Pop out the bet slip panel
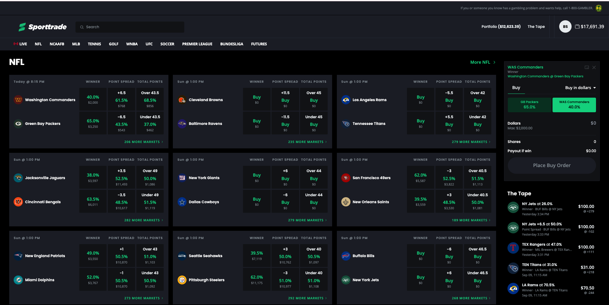The image size is (609, 305). (587, 67)
